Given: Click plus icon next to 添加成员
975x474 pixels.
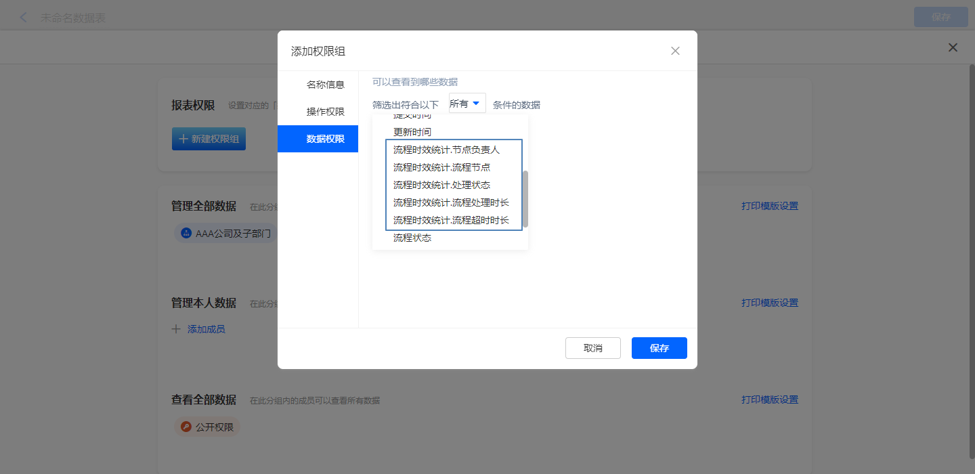Looking at the screenshot, I should pos(176,329).
